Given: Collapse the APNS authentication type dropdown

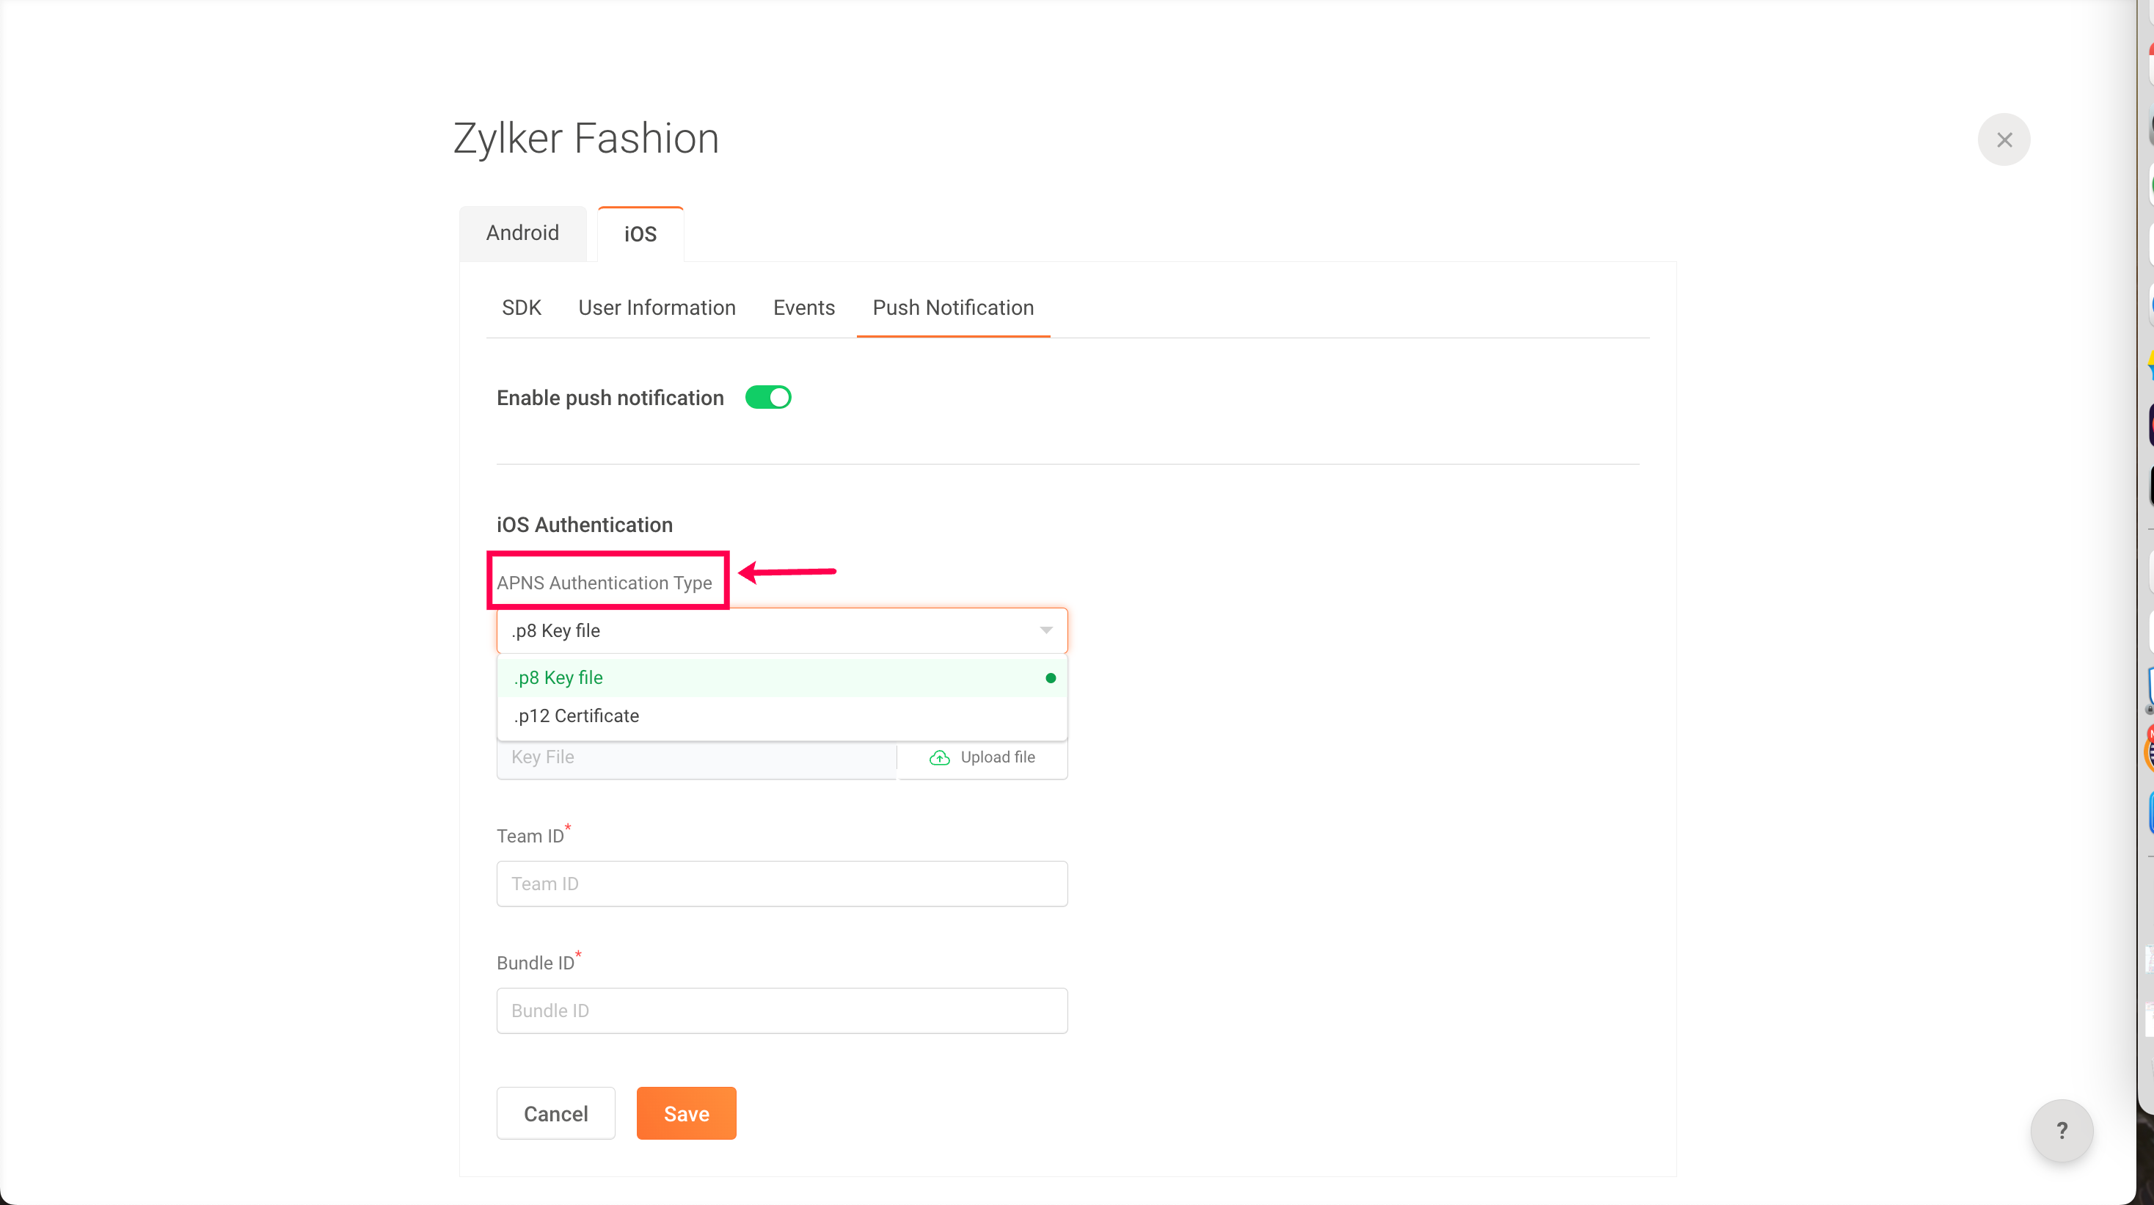Looking at the screenshot, I should (1045, 630).
